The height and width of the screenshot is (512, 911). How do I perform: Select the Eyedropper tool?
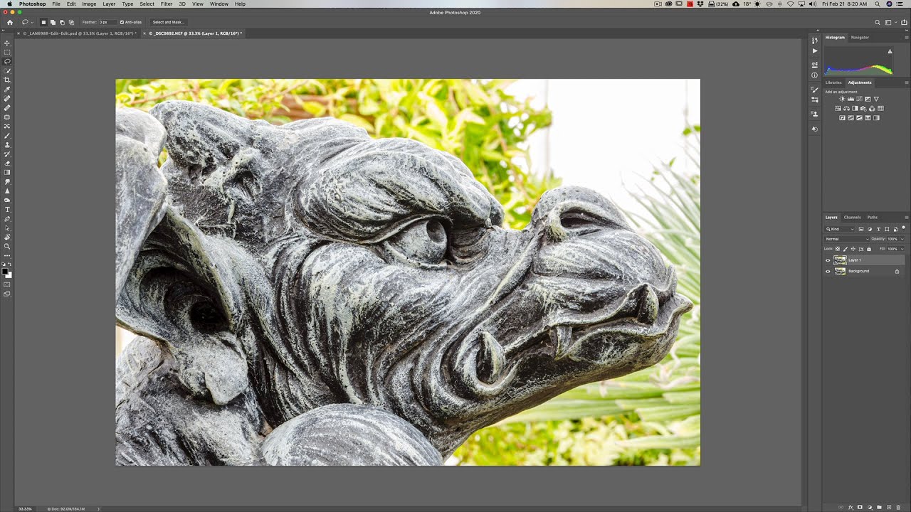point(7,89)
